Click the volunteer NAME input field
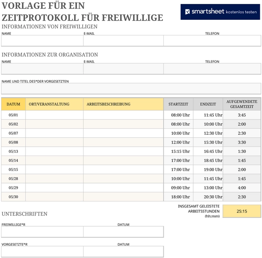Viewport: 262px width, 258px height. pyautogui.click(x=42, y=41)
